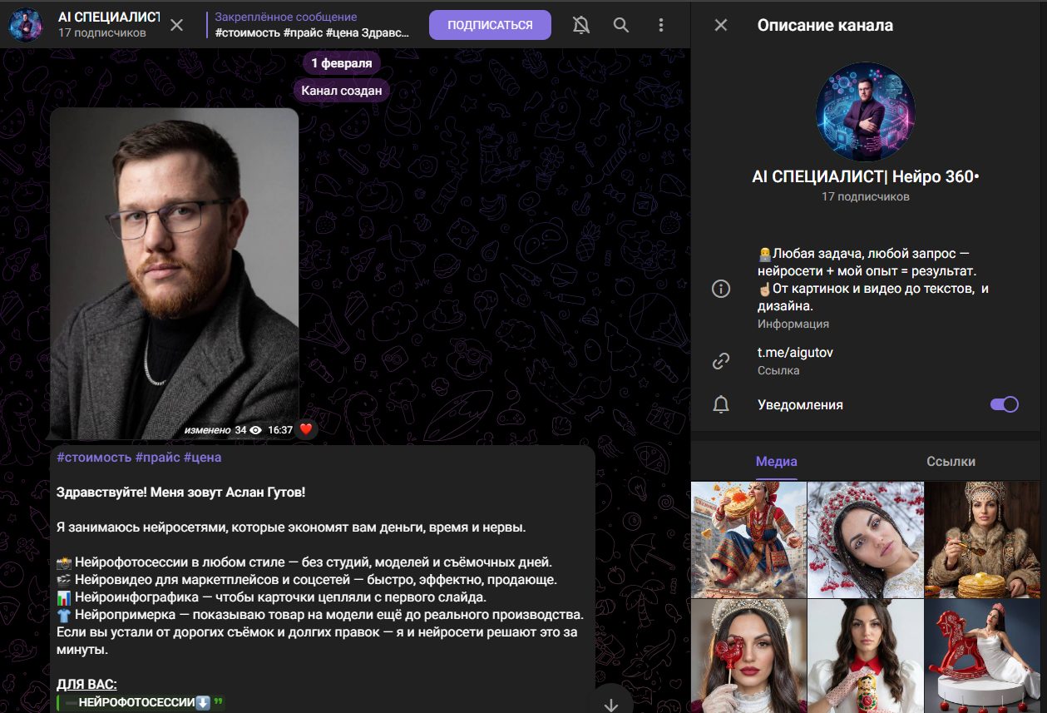
Task: Open media thumbnail of woman with snowy berry wreath
Action: click(x=866, y=539)
